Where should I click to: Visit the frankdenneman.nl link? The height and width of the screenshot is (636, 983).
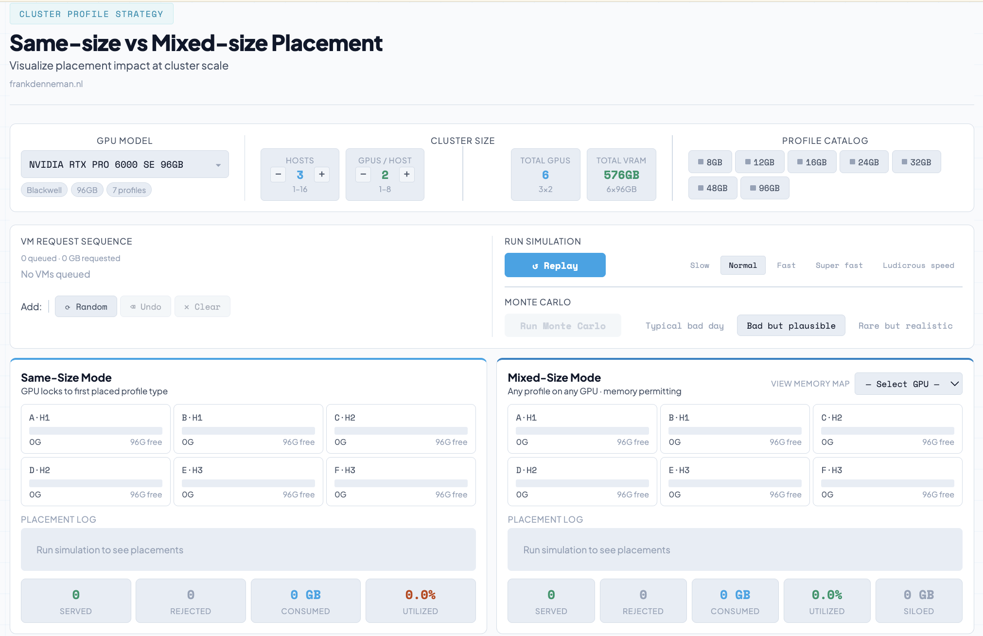click(x=46, y=84)
